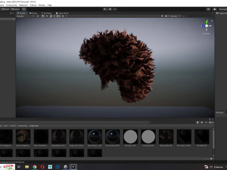Switch to the Scene tab
The image size is (227, 170).
21,13
